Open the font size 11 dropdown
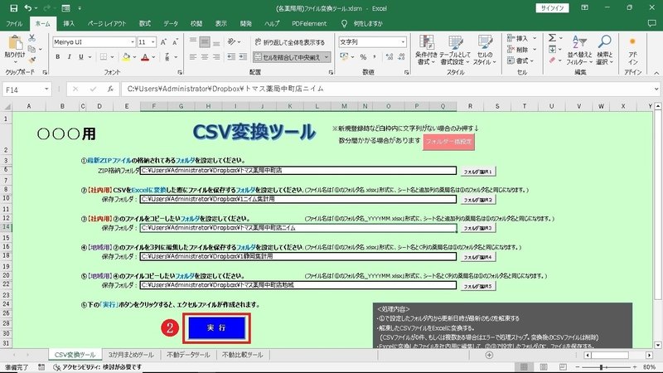The height and width of the screenshot is (373, 663). pos(153,42)
